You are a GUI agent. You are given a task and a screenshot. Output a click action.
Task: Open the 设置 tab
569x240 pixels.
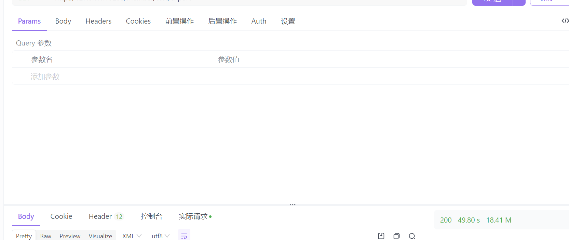288,21
